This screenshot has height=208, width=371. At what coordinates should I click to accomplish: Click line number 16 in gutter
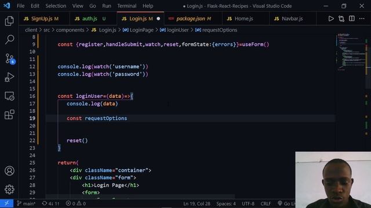pyautogui.click(x=32, y=96)
